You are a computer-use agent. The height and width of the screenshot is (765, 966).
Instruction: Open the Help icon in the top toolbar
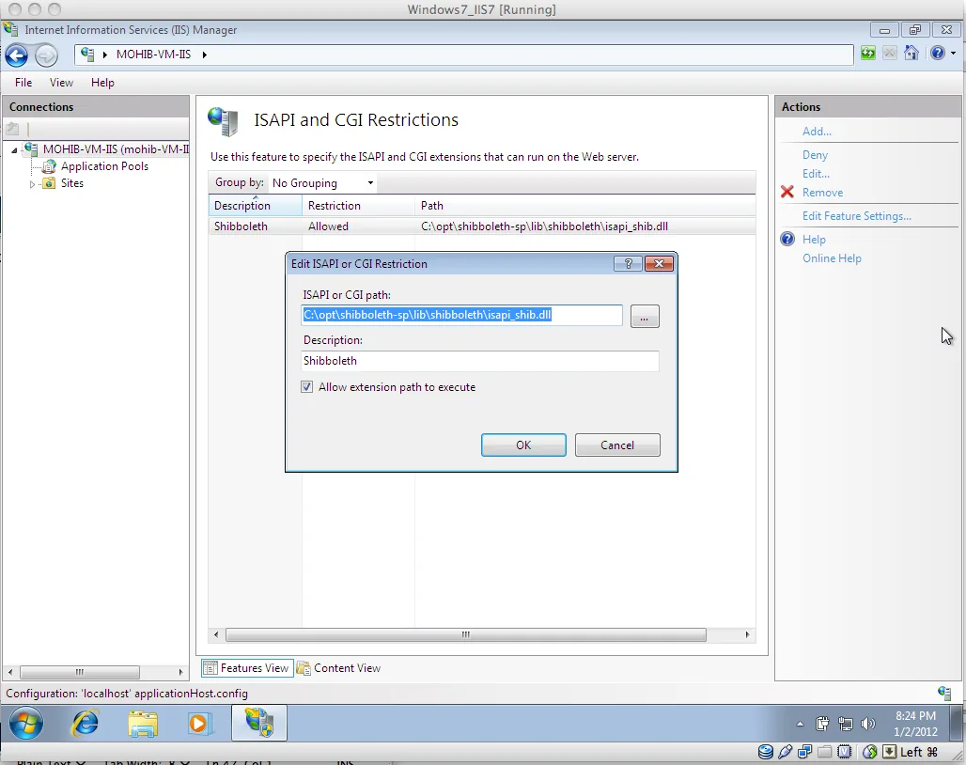[937, 53]
